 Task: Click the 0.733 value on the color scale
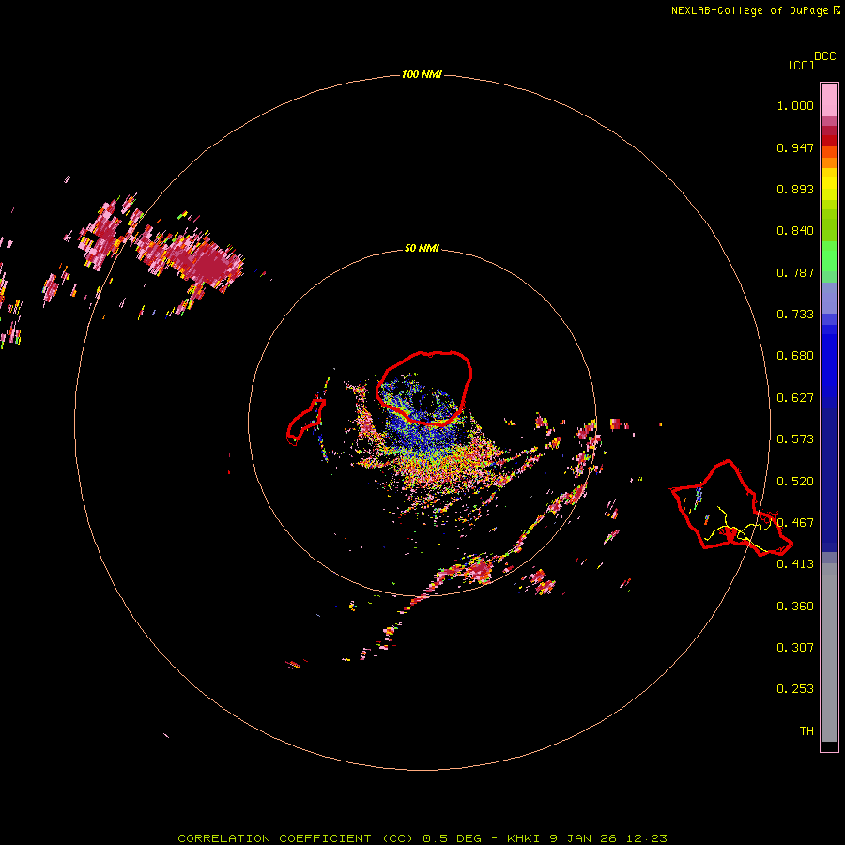click(x=795, y=315)
